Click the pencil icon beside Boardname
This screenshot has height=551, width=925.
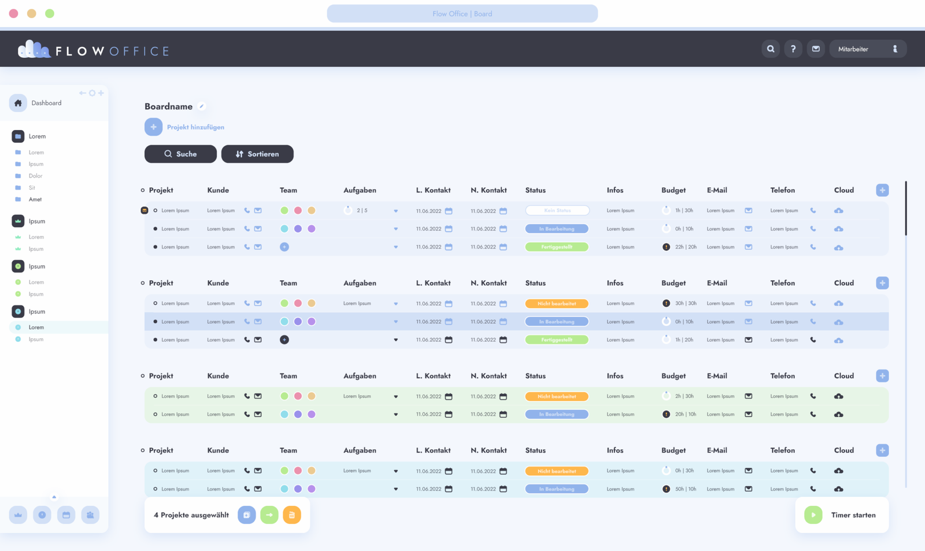tap(202, 106)
